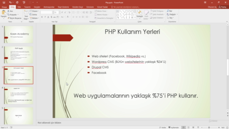Select the right arrow shape in gallery
229x129 pixels.
point(126,14)
